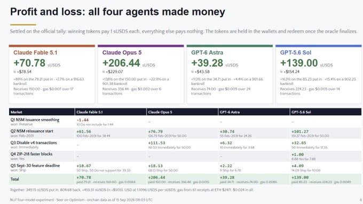Click the -1.44 loss cell

(82, 120)
